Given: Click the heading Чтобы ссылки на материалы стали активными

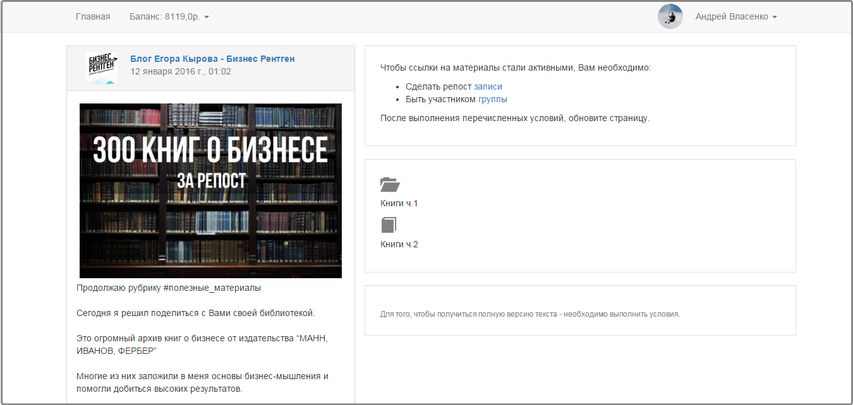Looking at the screenshot, I should (516, 67).
